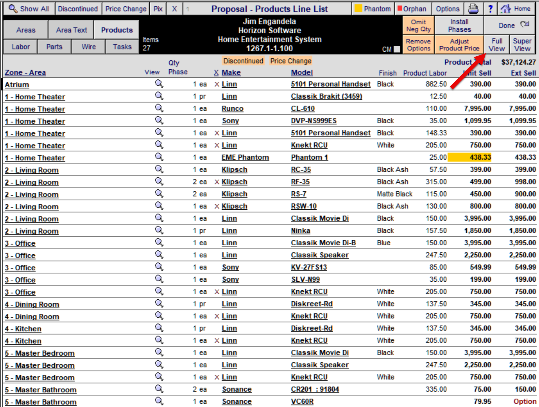The height and width of the screenshot is (407, 539).
Task: Open magnifier for Klipsch RSW-10 row
Action: [159, 206]
